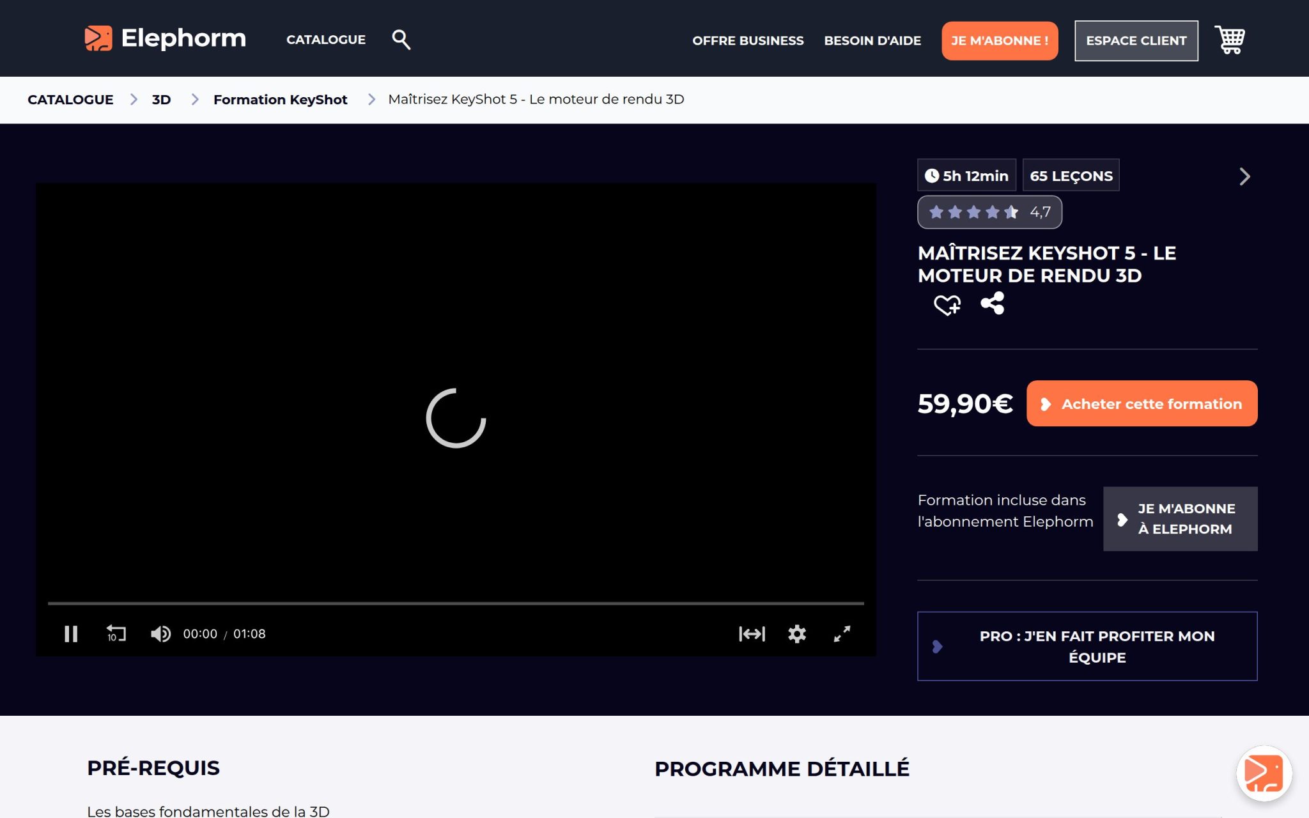Click the 4,7 star rating badge
The height and width of the screenshot is (818, 1309).
[x=989, y=212]
